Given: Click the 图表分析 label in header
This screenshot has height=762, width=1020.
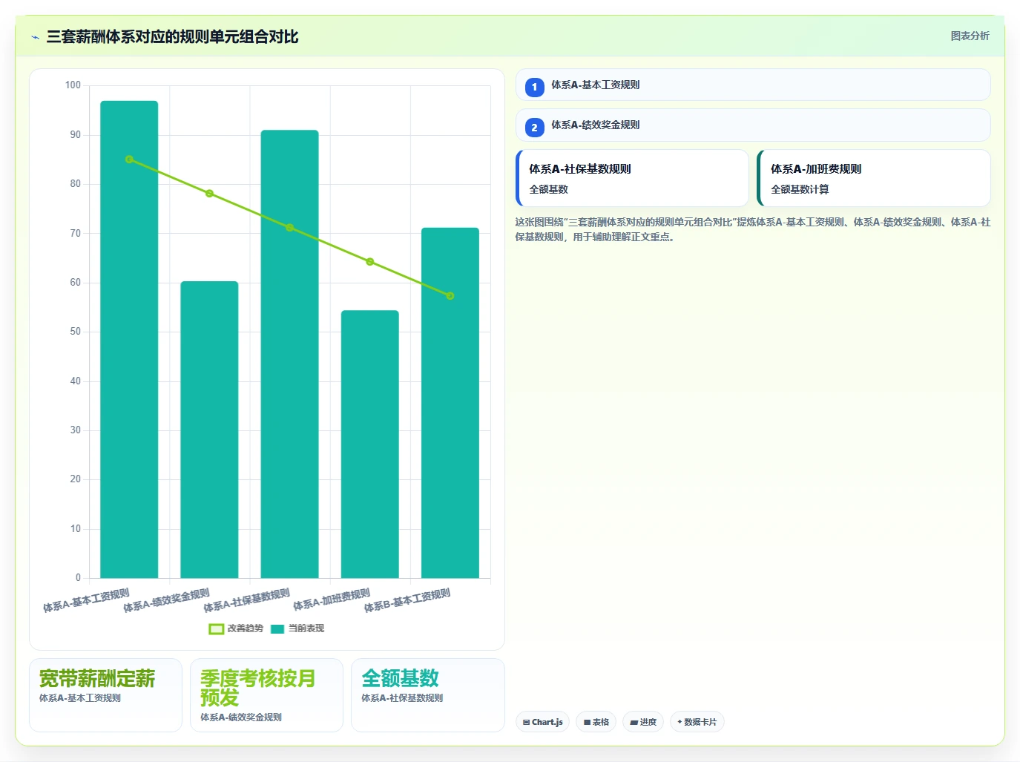Looking at the screenshot, I should [970, 36].
